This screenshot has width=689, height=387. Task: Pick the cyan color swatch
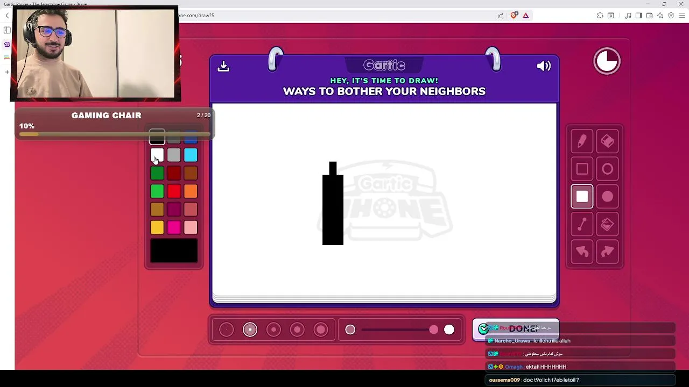[x=191, y=155]
